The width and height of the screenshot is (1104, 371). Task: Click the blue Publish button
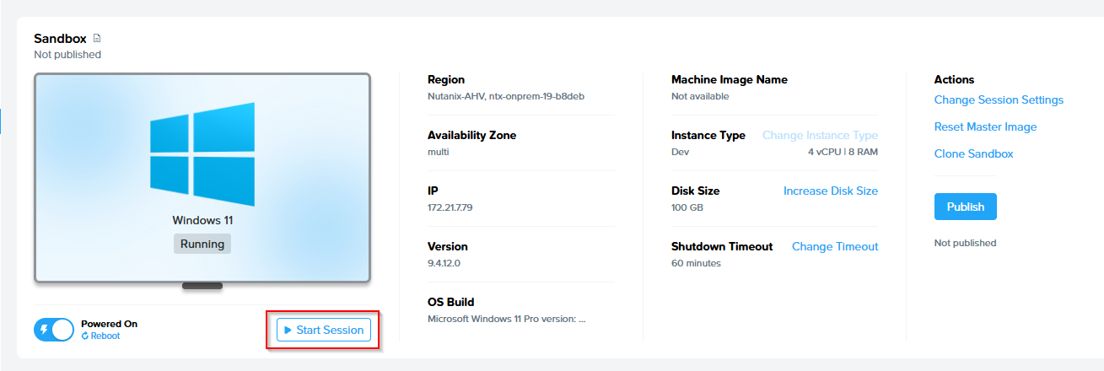coord(965,207)
